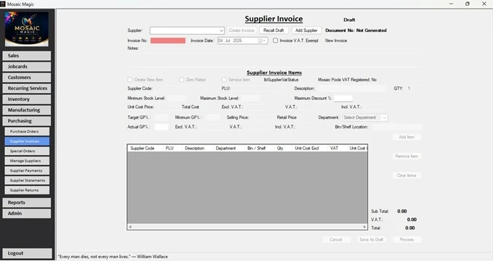Click the Minimum Stock Level field

pos(177,99)
